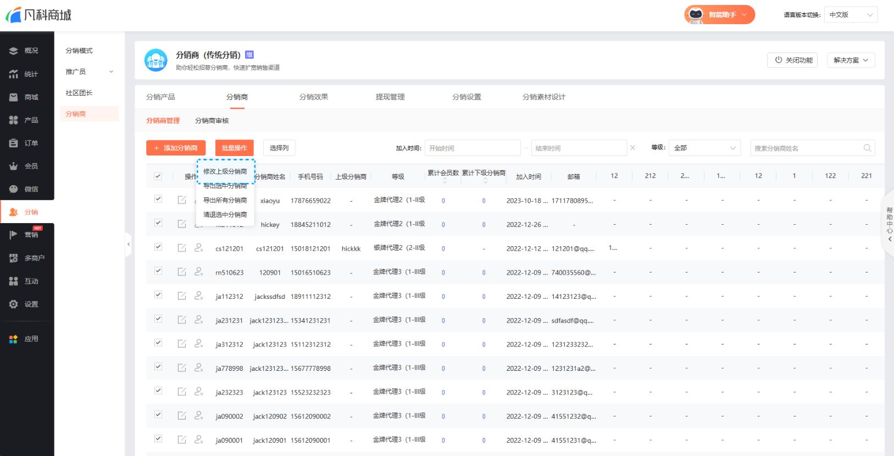Viewport: 894px width, 456px height.
Task: Uncheck the hickey row checkbox
Action: point(158,223)
